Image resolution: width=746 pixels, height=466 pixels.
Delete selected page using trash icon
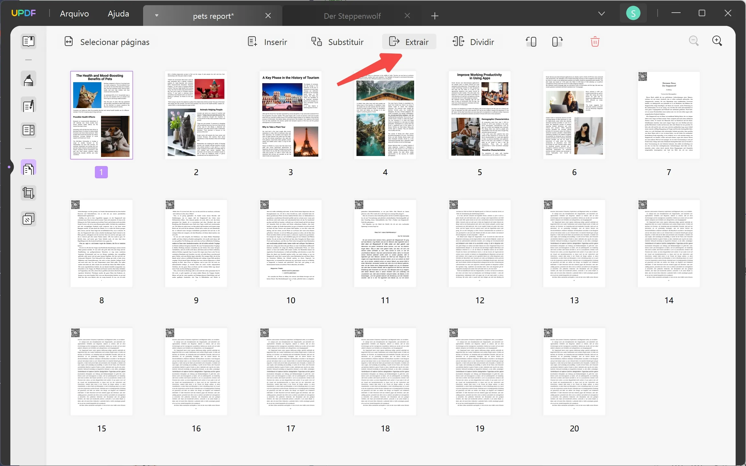(x=595, y=41)
